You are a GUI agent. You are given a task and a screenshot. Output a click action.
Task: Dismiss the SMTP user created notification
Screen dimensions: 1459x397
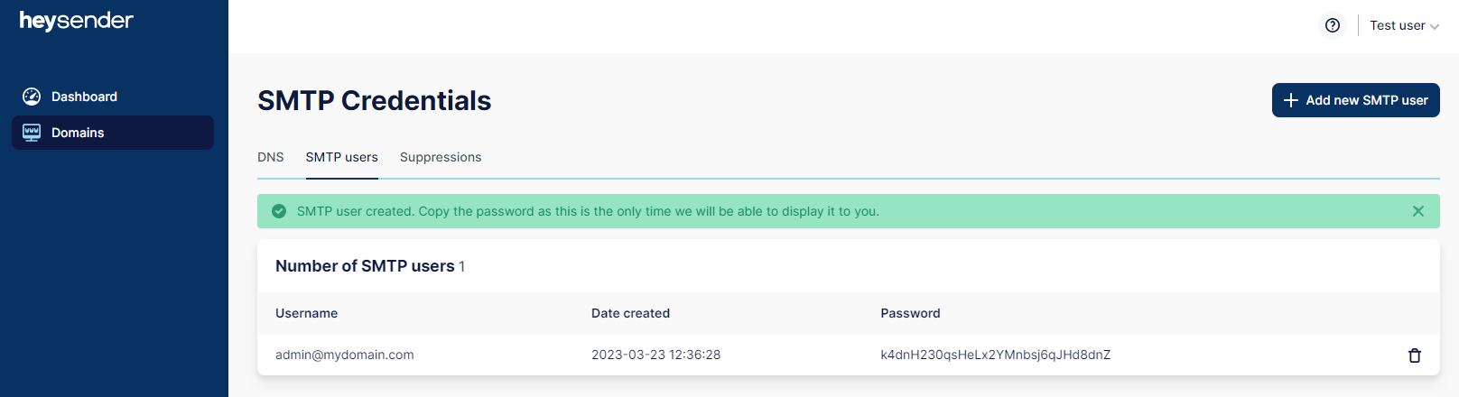click(1418, 211)
